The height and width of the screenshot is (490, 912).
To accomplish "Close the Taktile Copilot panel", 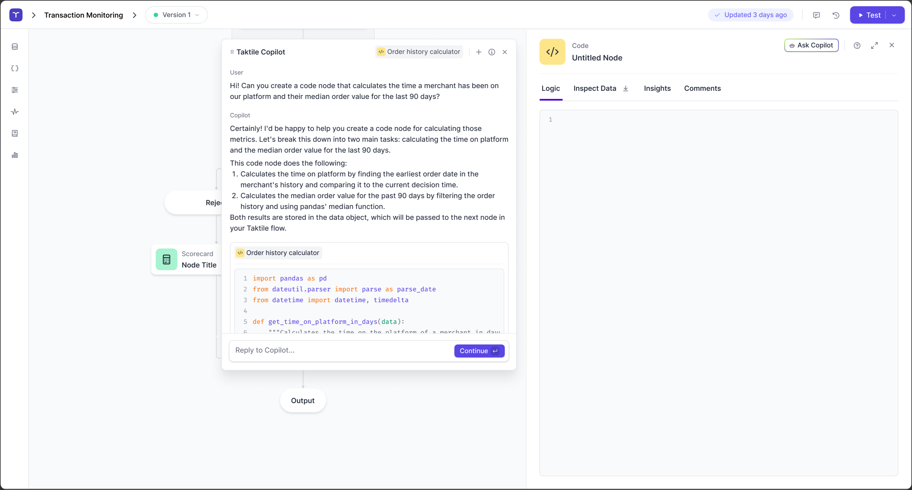I will (x=505, y=52).
